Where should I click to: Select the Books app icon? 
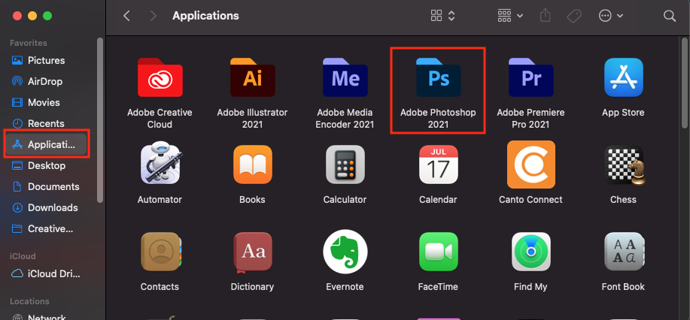[x=253, y=165]
